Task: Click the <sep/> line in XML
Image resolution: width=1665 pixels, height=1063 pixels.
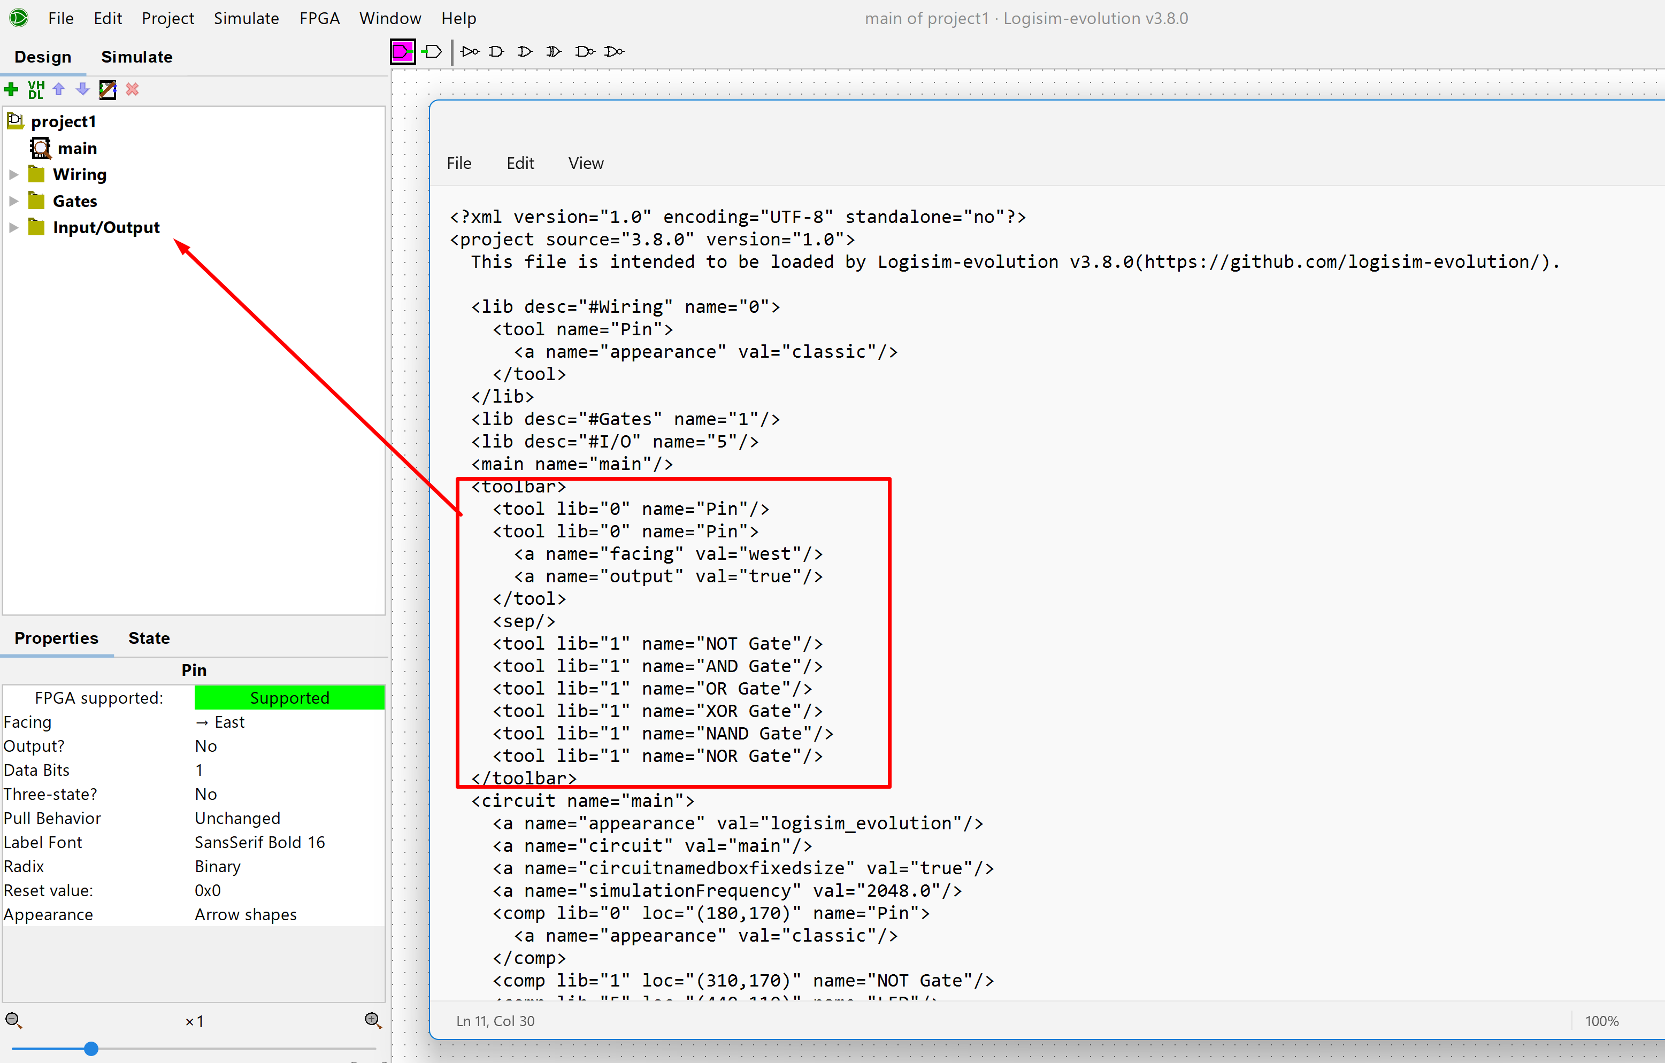Action: [x=524, y=621]
